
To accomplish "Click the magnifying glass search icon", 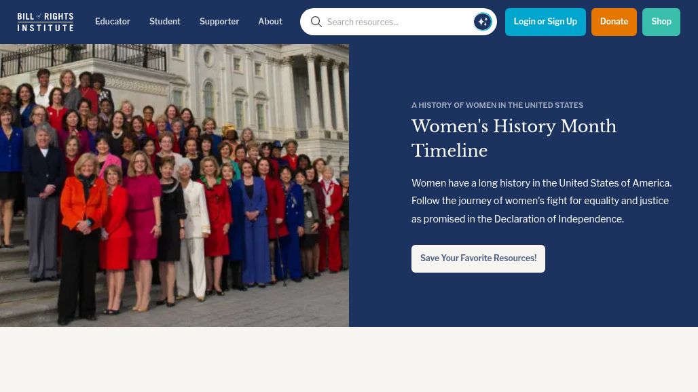I will (316, 22).
